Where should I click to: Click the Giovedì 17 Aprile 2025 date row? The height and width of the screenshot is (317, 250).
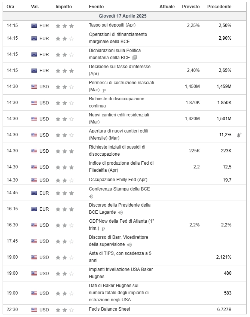click(x=125, y=16)
